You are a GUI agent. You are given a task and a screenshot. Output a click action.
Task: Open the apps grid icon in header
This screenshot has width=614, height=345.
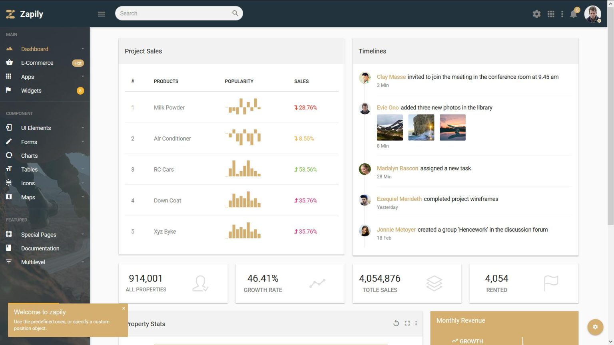tap(551, 13)
